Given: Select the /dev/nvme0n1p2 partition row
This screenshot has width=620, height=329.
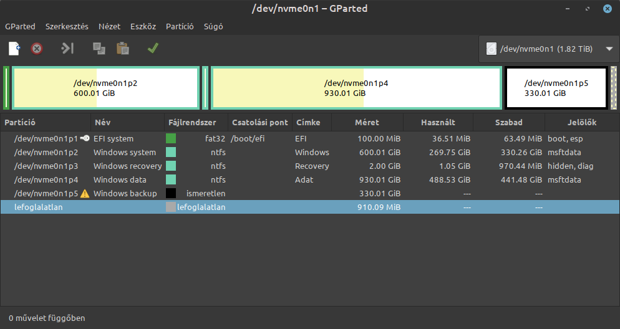Looking at the screenshot, I should 310,153.
